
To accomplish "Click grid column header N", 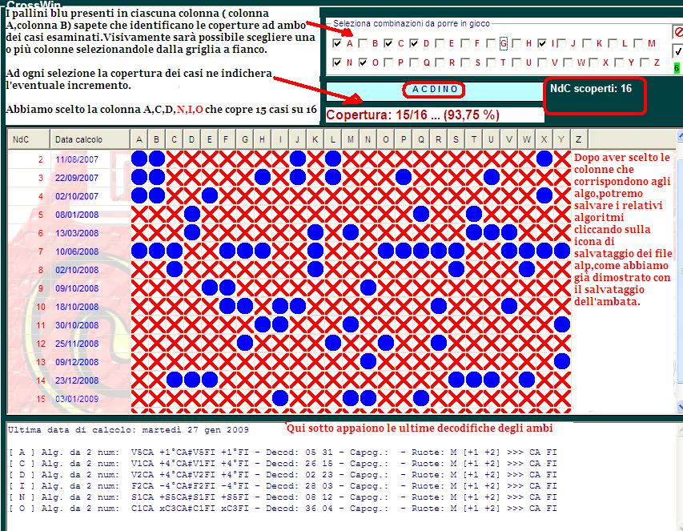I will [368, 139].
